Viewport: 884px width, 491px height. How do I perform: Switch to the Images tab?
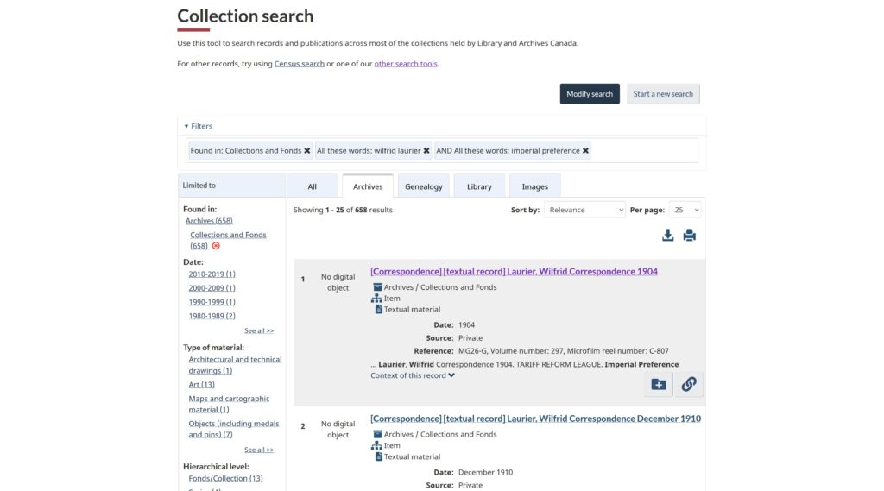[x=534, y=186]
